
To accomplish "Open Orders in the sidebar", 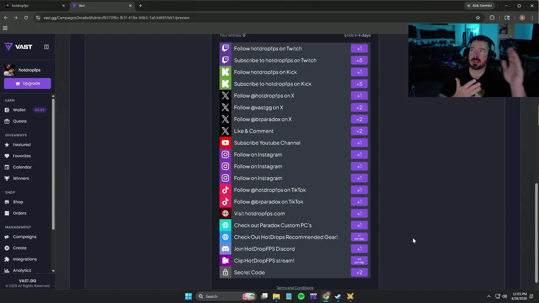I will point(19,213).
